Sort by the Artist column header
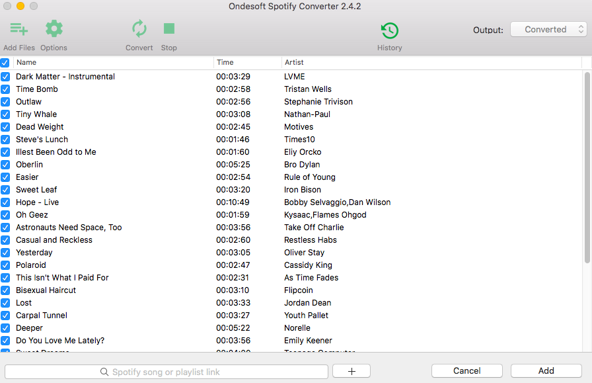The image size is (592, 383). (294, 62)
